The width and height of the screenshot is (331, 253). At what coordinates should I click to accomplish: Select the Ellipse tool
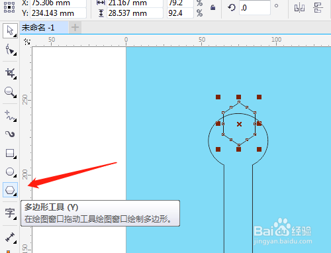coord(10,172)
